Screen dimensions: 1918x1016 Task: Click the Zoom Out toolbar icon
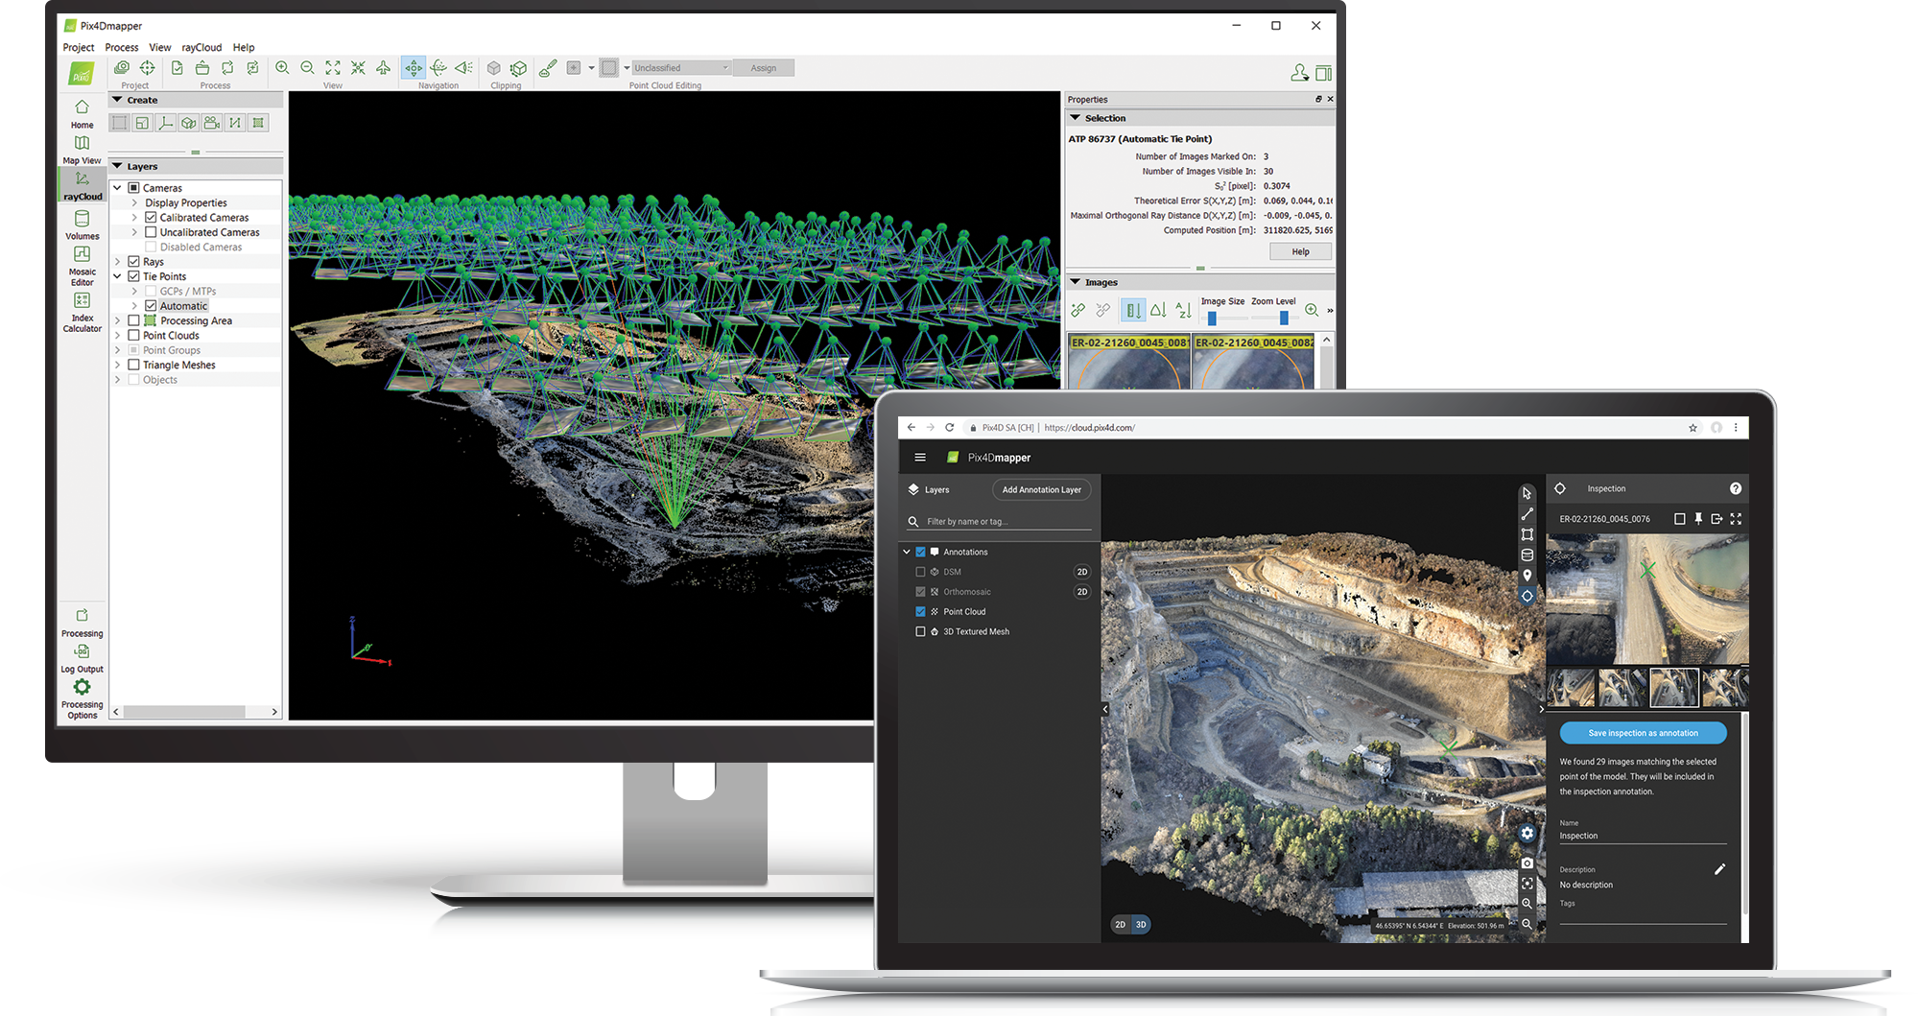click(307, 67)
